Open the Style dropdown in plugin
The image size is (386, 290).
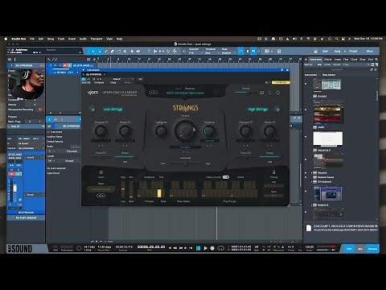pyautogui.click(x=101, y=189)
